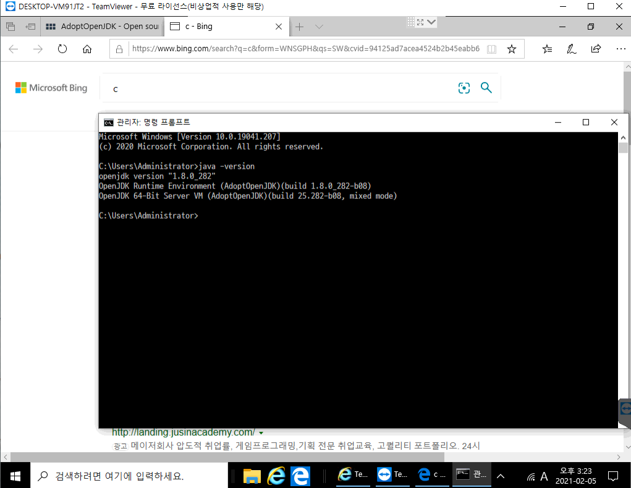The width and height of the screenshot is (631, 488).
Task: Minimize the command prompt window
Action: click(558, 122)
